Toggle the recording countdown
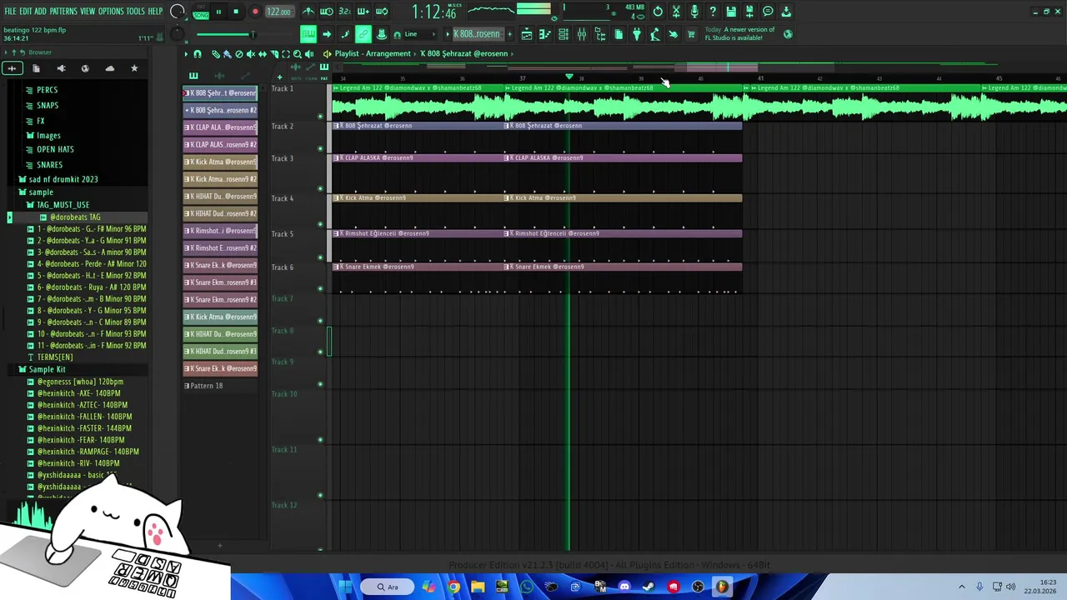This screenshot has width=1067, height=600. pos(344,11)
